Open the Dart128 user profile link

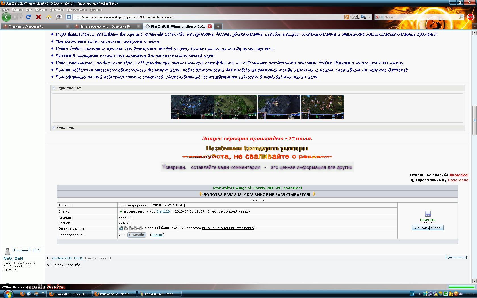pyautogui.click(x=163, y=211)
